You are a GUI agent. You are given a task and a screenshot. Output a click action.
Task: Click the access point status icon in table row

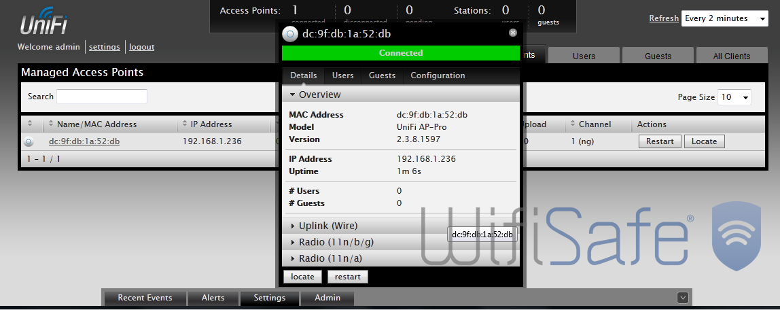click(29, 142)
